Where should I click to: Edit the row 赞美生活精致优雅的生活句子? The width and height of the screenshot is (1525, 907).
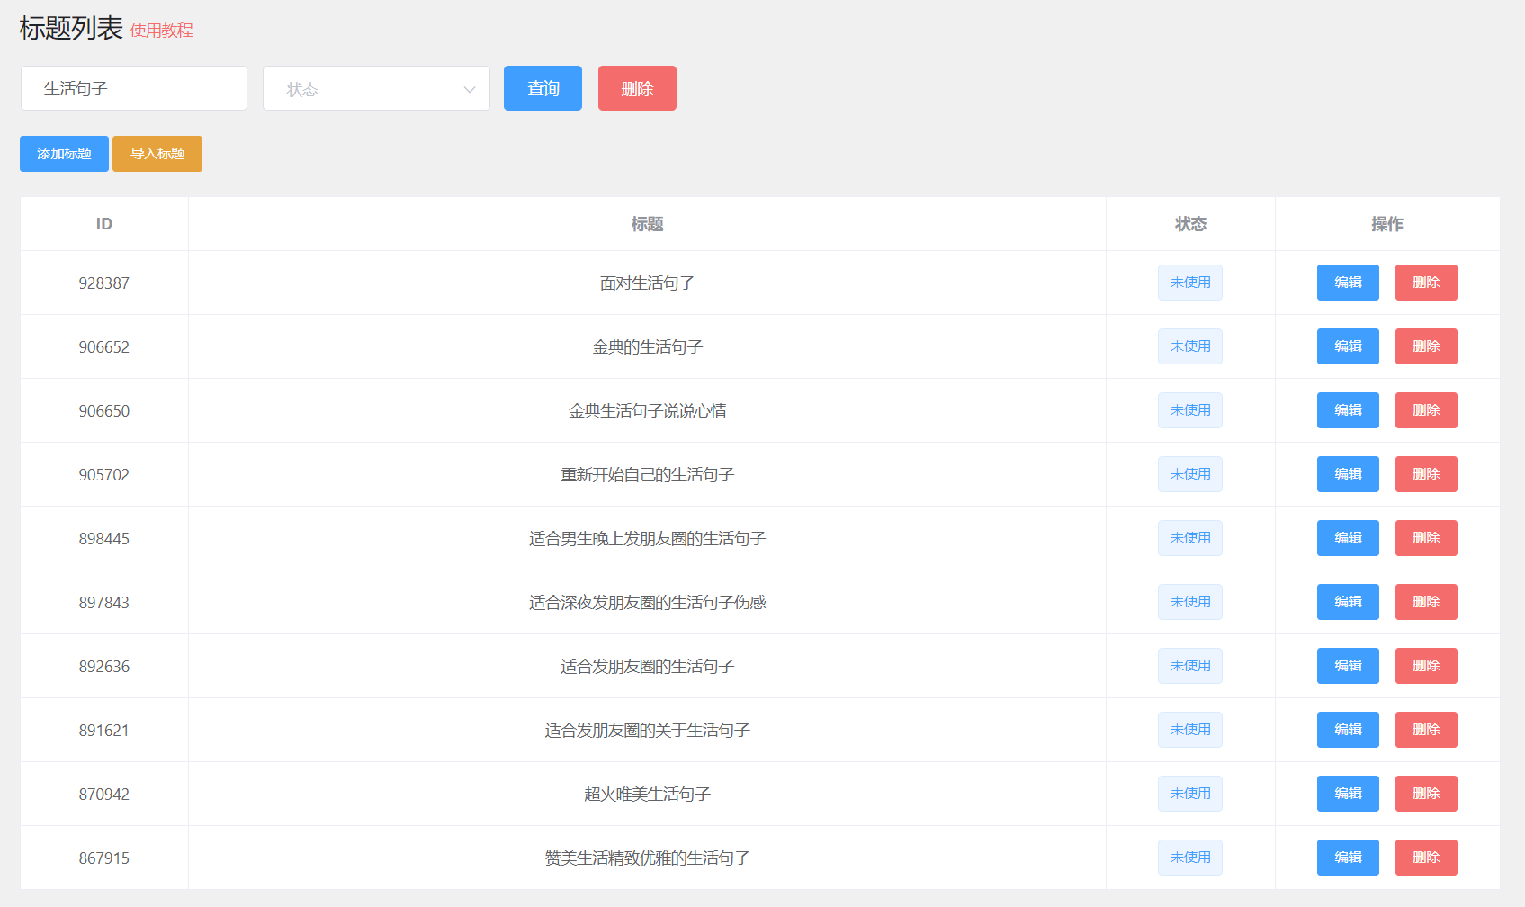pyautogui.click(x=1348, y=858)
